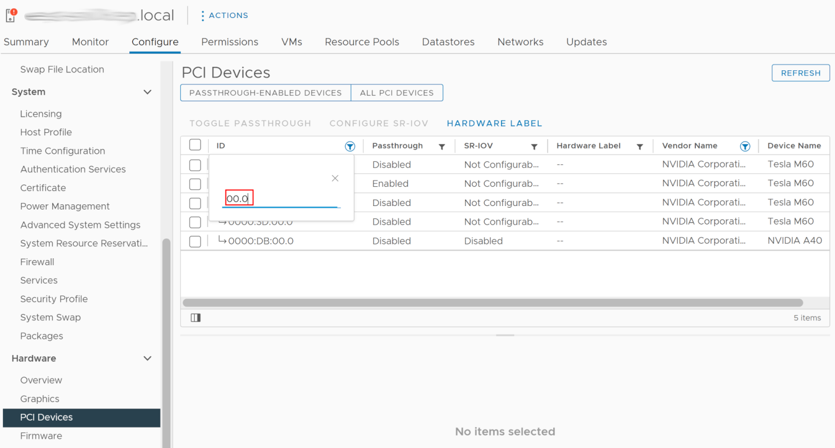Check the row checkbox for the NVIDIA A40 device
Screen dimensions: 835x448
195,241
